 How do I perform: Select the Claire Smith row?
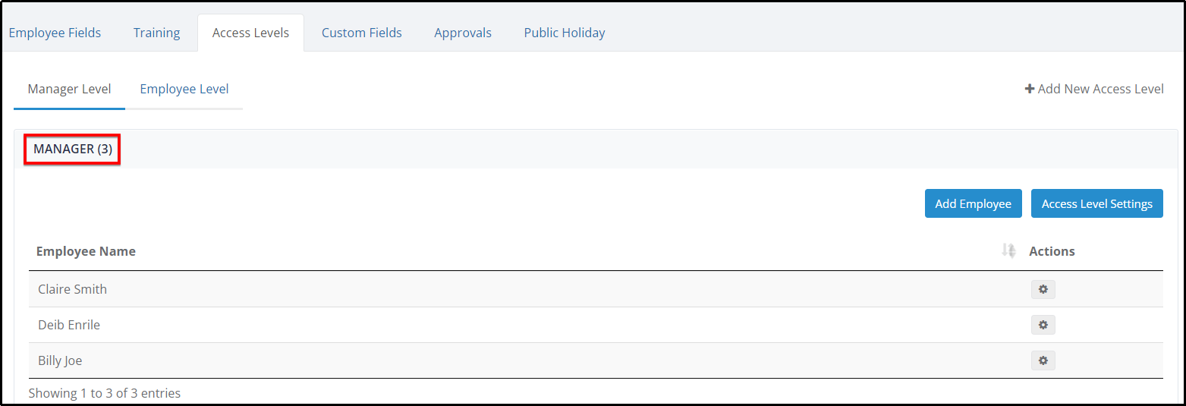[x=596, y=289]
